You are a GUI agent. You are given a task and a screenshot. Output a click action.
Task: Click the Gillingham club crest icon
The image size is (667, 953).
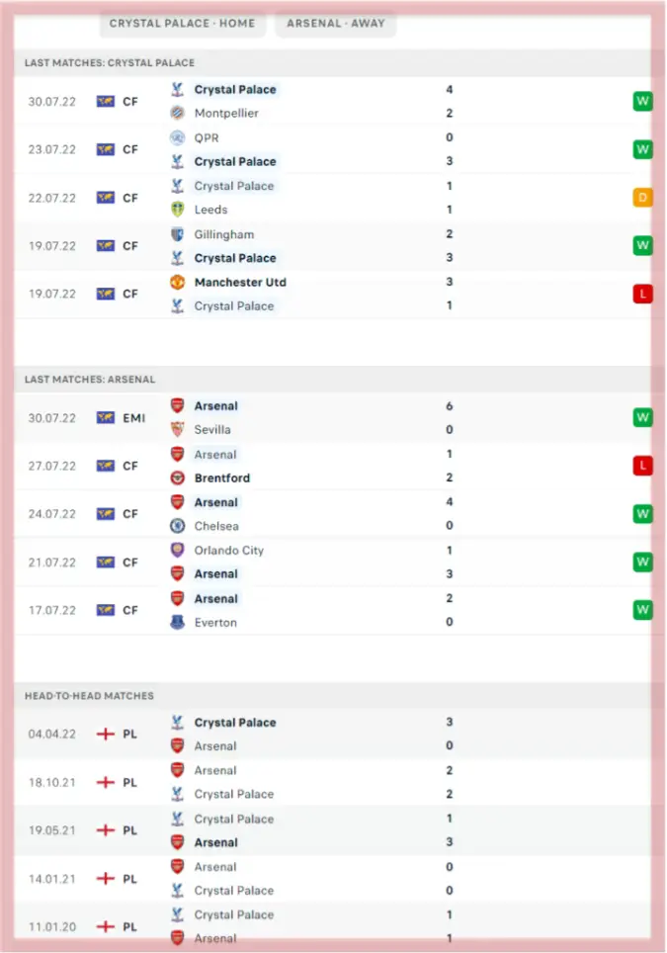tap(178, 234)
